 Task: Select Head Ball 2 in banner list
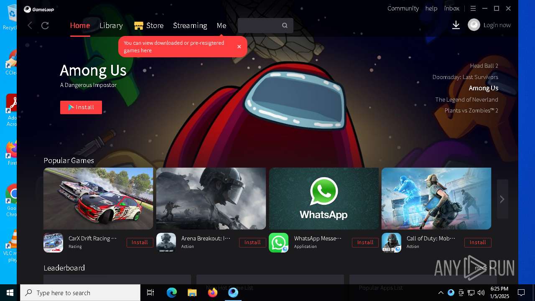[x=484, y=66]
